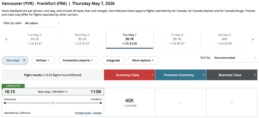Toggle the eUpgrade filter

113,61
